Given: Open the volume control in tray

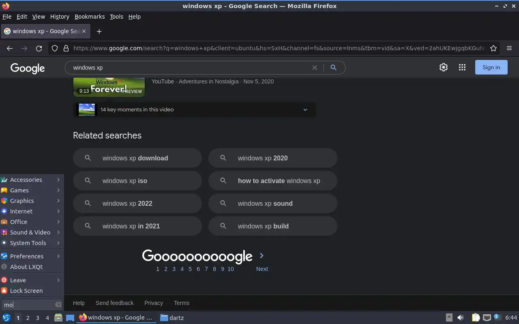Looking at the screenshot, I should tap(461, 318).
